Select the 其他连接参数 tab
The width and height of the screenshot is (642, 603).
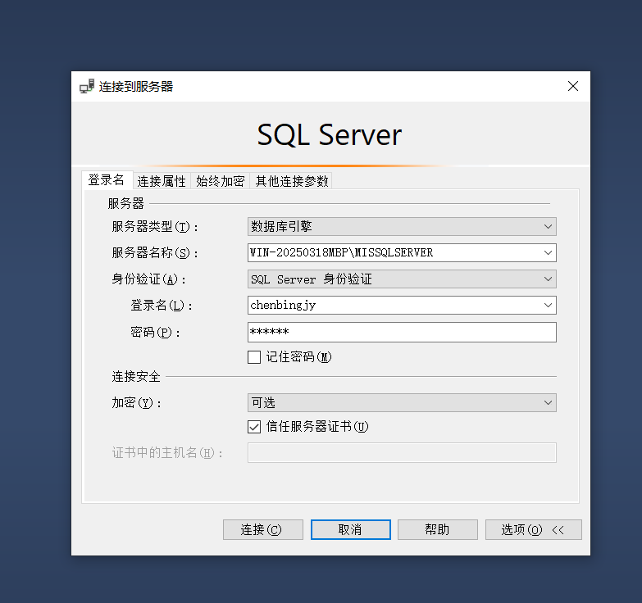(292, 181)
